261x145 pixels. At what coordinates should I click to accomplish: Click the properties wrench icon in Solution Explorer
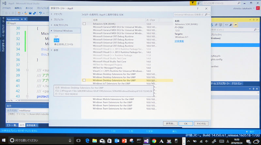(x=231, y=25)
